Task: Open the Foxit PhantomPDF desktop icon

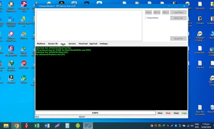Action: (x=11, y=49)
